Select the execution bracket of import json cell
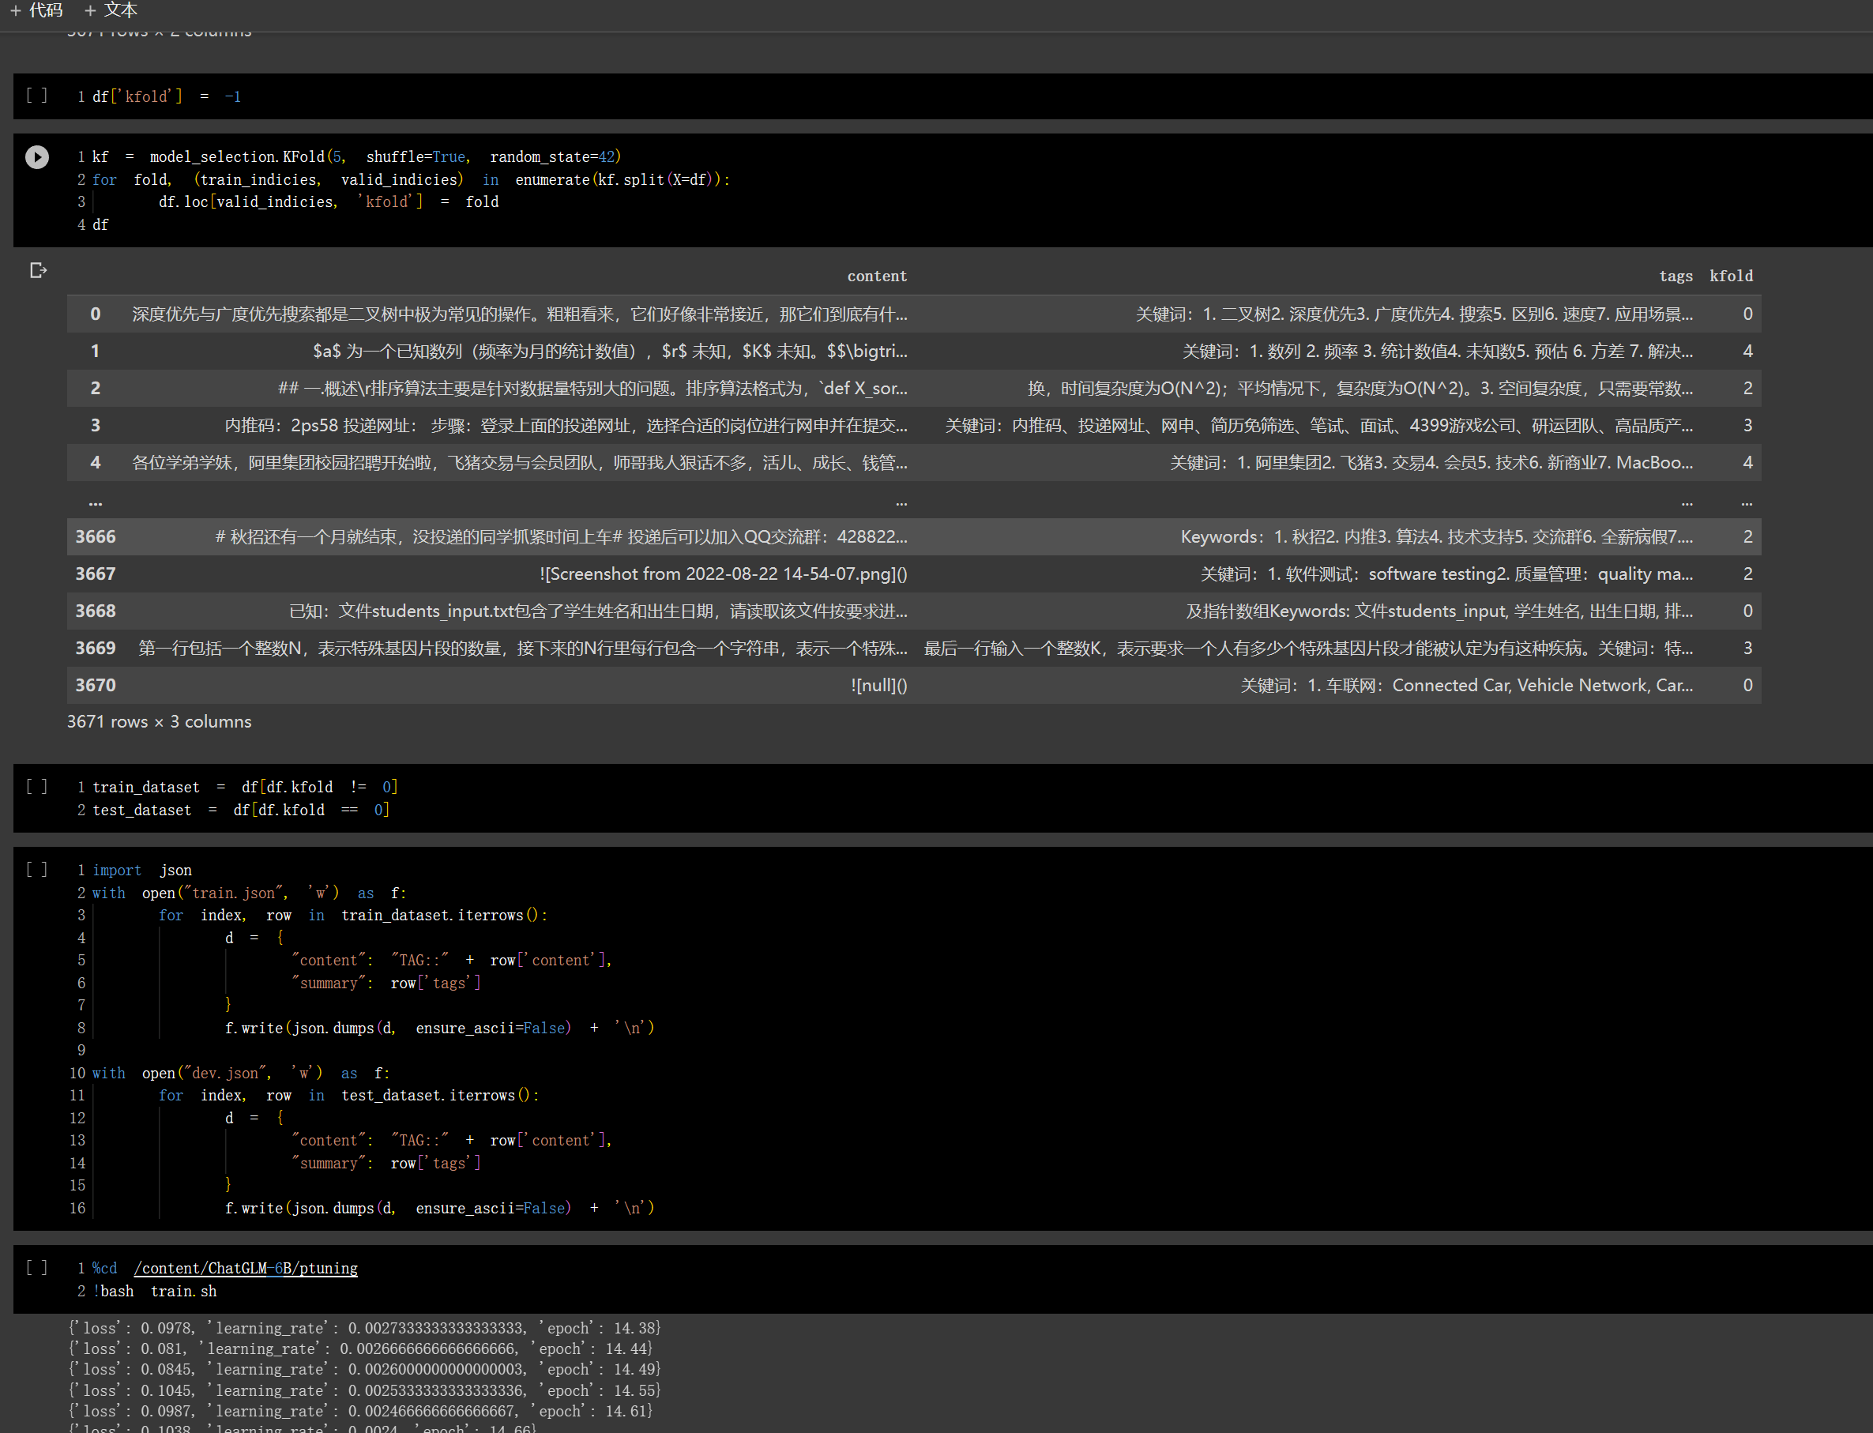 (36, 869)
